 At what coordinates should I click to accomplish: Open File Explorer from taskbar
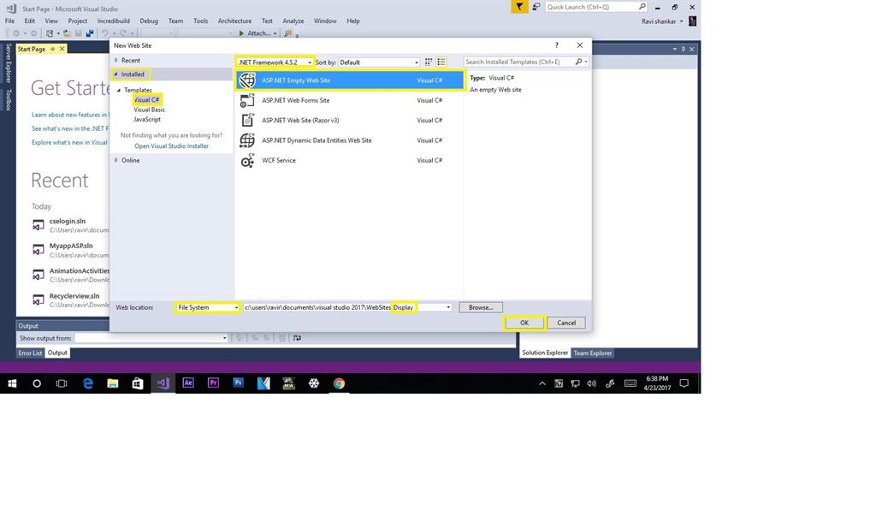coord(113,383)
